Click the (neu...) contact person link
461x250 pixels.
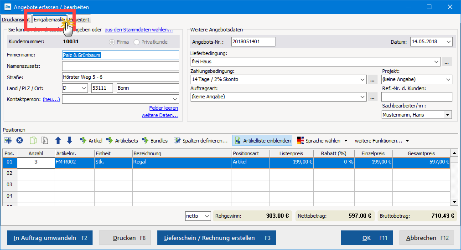pos(52,99)
